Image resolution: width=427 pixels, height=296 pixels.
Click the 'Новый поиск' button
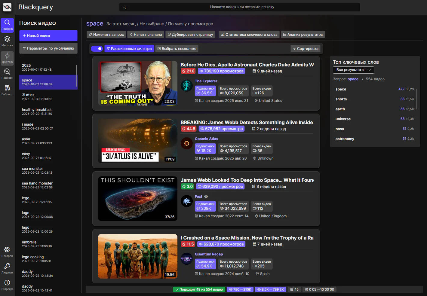pos(48,36)
